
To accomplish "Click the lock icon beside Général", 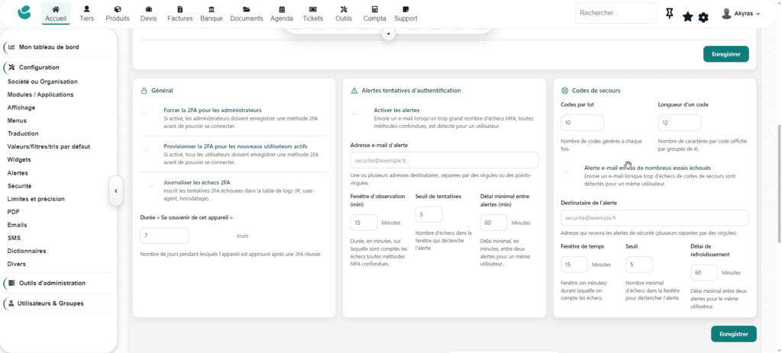I will pos(144,91).
